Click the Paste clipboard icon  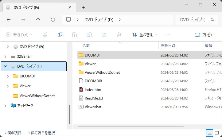coord(75,35)
